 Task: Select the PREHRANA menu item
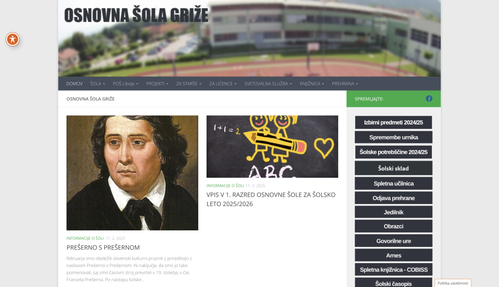tap(345, 83)
